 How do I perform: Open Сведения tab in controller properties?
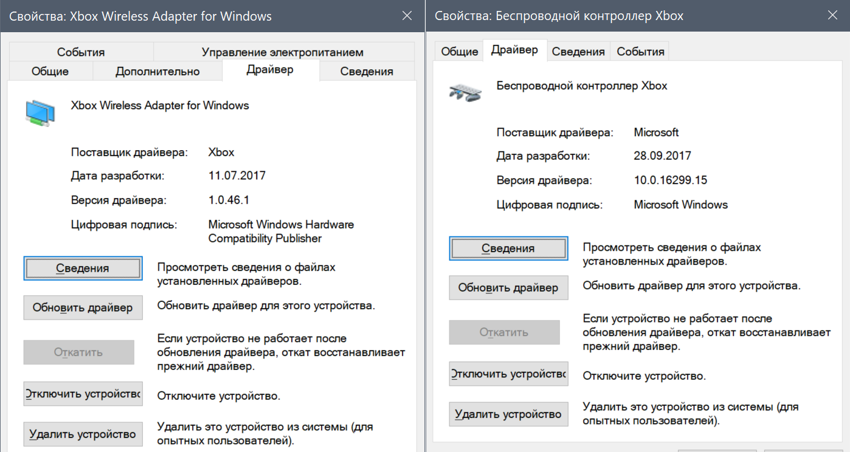pos(578,52)
